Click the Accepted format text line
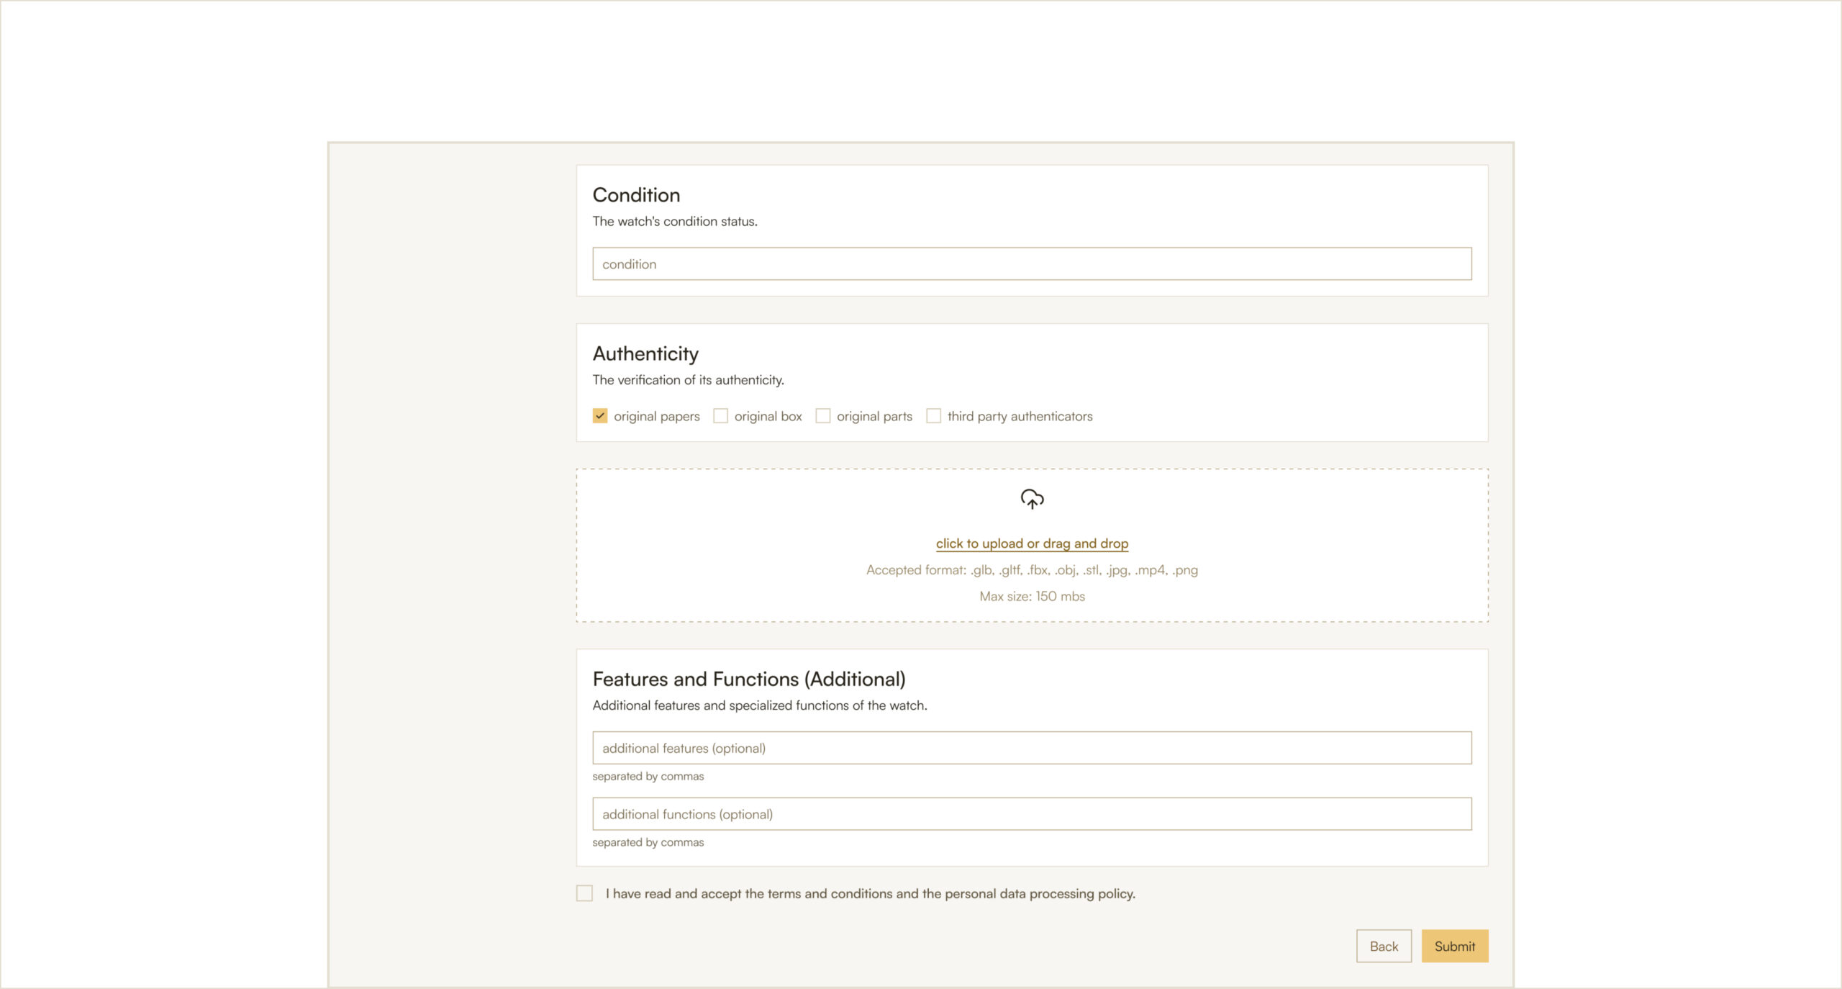This screenshot has height=989, width=1842. click(1032, 570)
